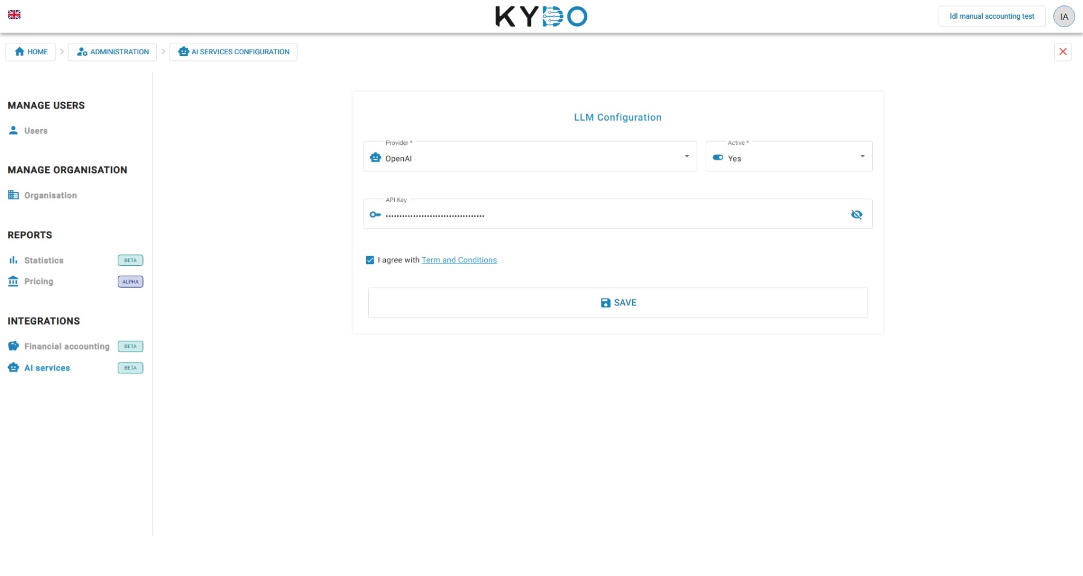Click the key icon in the API Key field

(x=375, y=215)
